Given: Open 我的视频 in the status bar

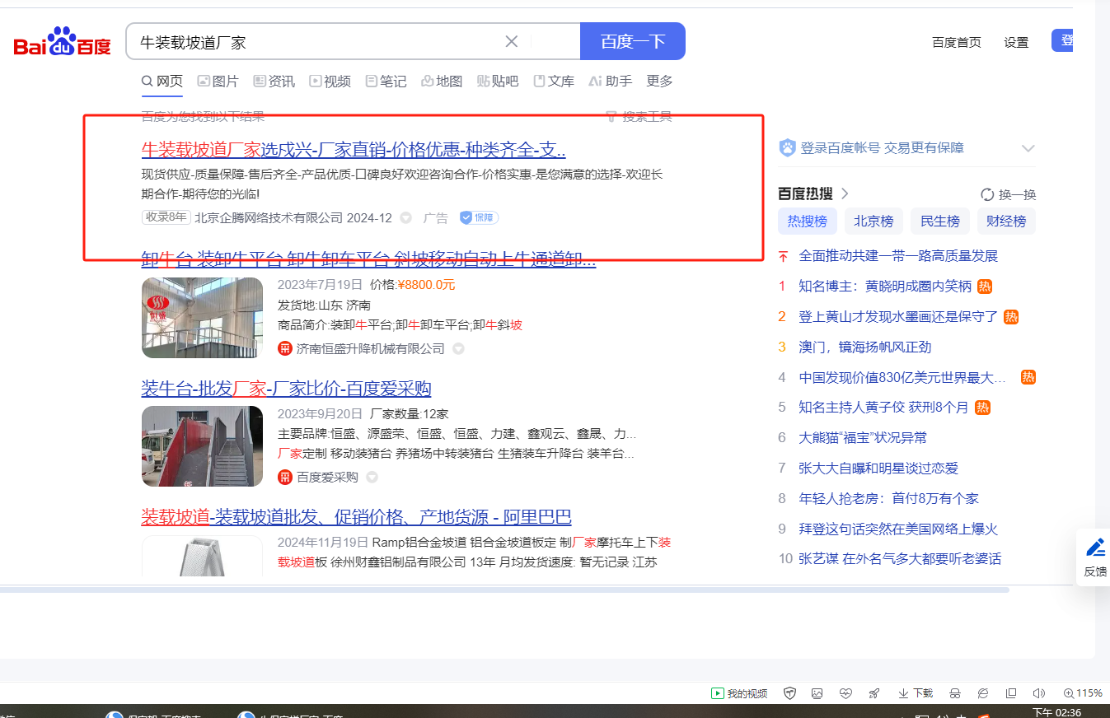Looking at the screenshot, I should coord(739,693).
